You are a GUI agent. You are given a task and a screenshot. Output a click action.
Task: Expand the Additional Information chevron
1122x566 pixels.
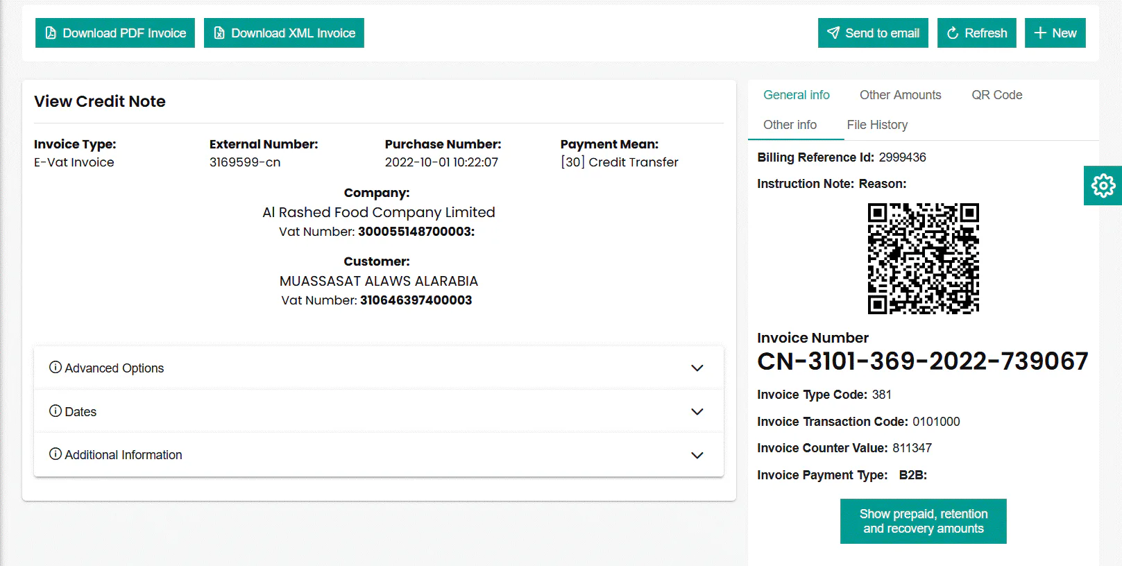[697, 455]
